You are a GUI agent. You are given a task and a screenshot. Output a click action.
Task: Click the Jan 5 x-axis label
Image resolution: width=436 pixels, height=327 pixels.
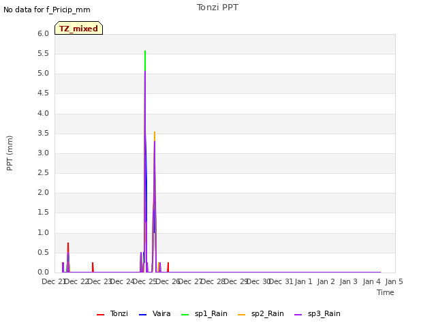tap(394, 281)
